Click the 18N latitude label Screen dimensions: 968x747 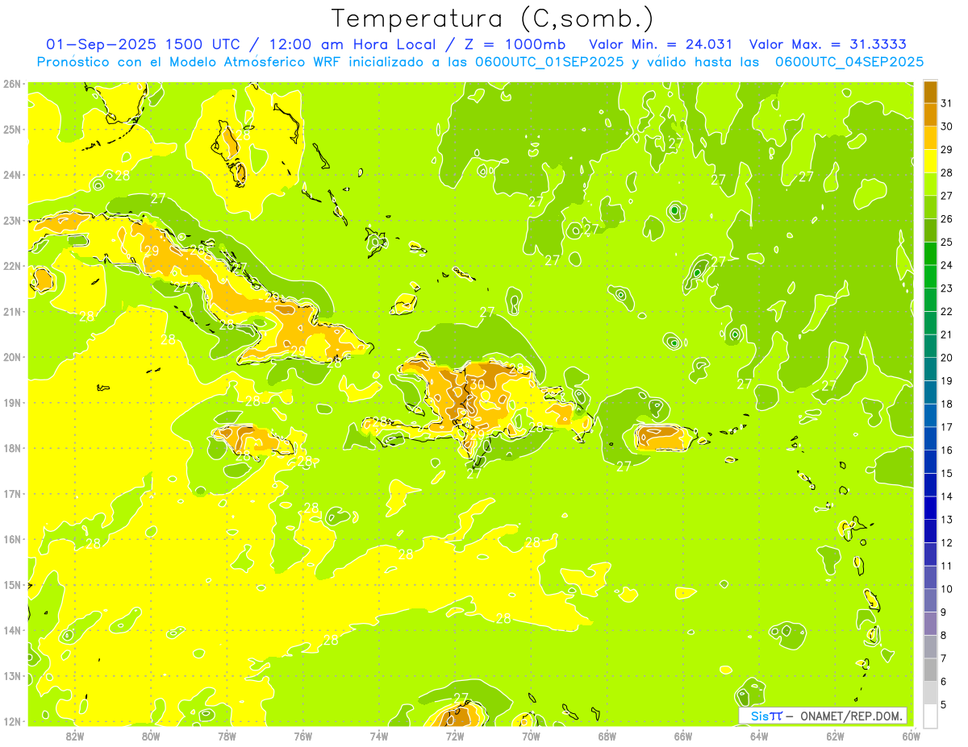tap(12, 448)
